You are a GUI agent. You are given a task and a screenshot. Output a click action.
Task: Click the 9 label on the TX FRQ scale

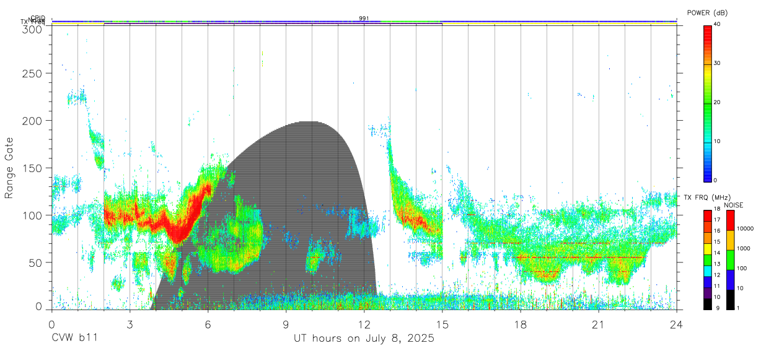(716, 309)
